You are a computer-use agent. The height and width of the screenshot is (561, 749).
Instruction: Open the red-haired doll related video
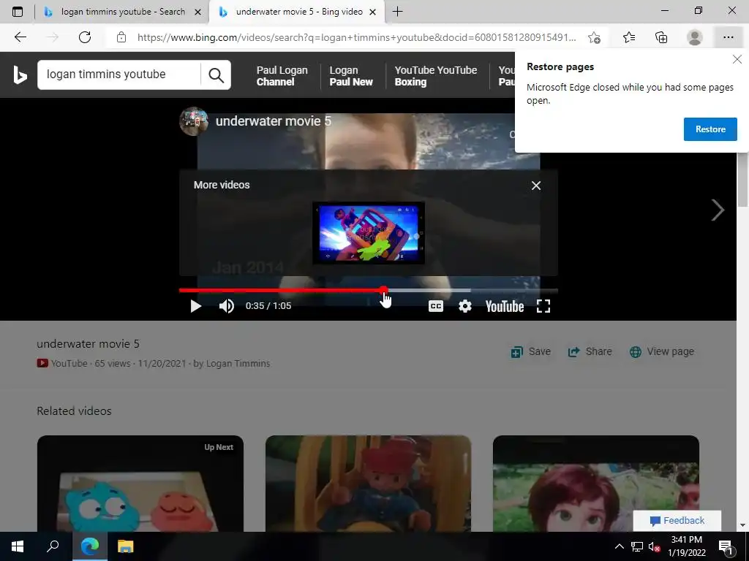coord(595,484)
